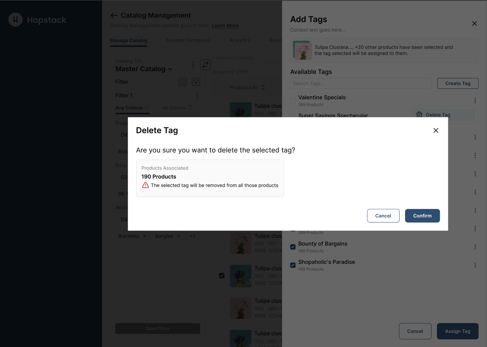The image size is (487, 347).
Task: Switch to Manage Categories tab
Action: [x=188, y=40]
